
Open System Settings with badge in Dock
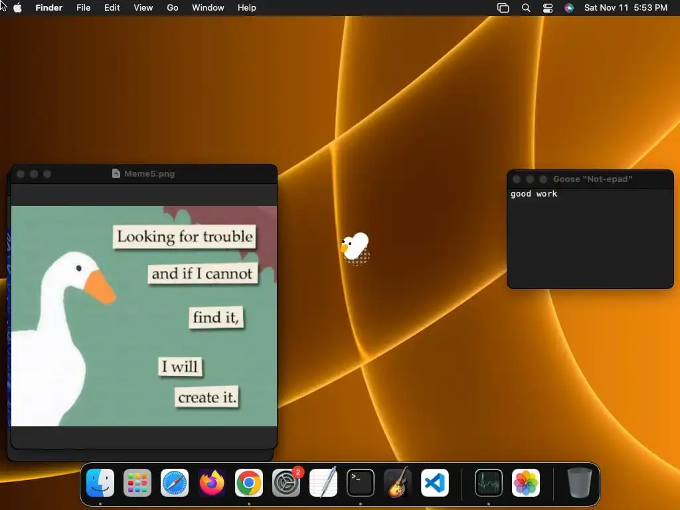[x=286, y=483]
